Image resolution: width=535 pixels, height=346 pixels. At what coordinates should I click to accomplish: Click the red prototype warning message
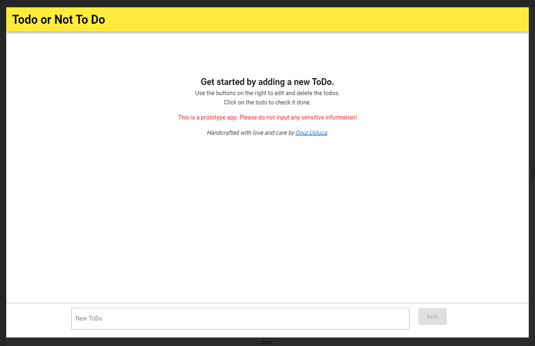coord(267,118)
